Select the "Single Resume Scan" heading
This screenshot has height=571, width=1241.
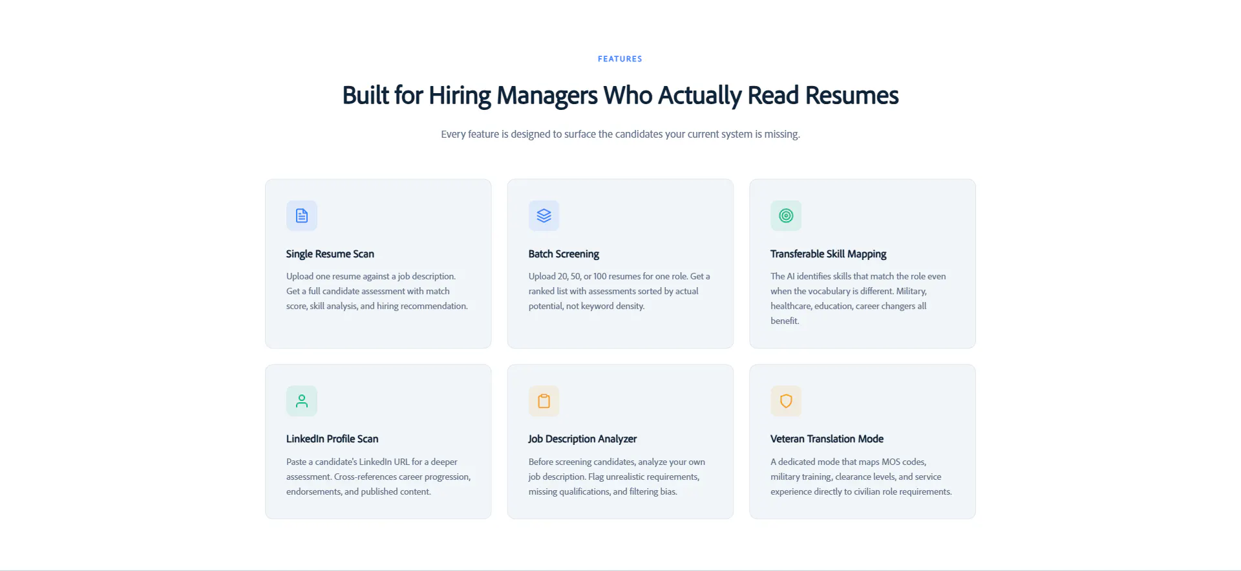pos(330,254)
